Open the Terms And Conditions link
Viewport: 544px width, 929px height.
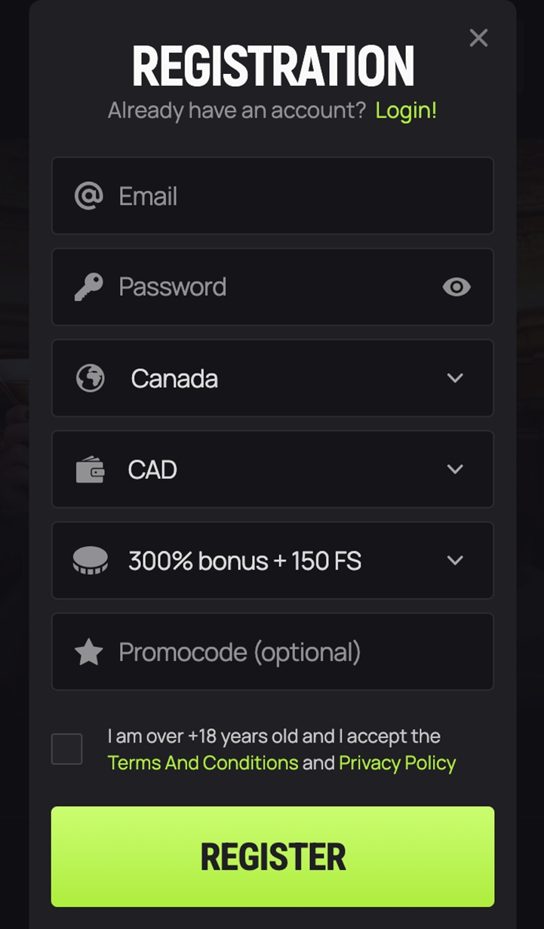tap(203, 763)
